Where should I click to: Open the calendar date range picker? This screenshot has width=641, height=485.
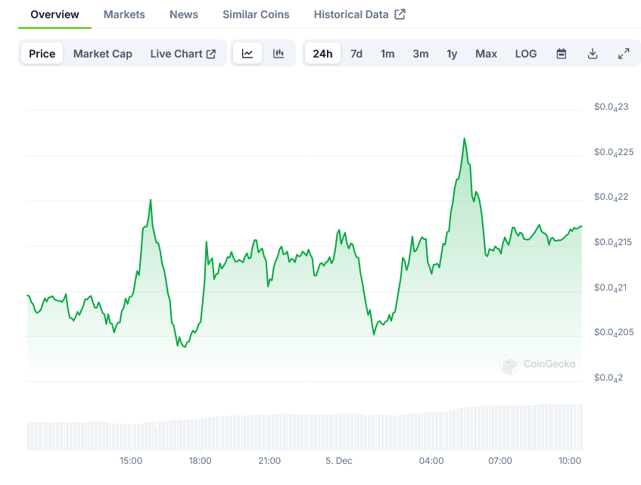(562, 54)
